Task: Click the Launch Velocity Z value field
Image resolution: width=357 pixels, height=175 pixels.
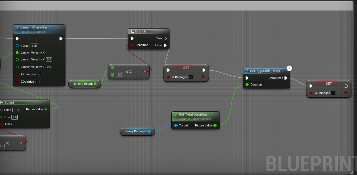Action: [x=49, y=67]
